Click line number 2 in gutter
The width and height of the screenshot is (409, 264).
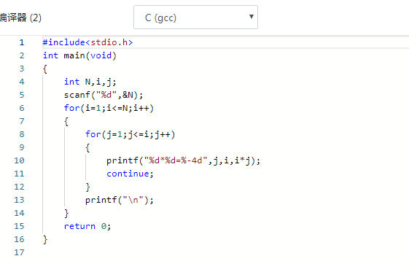[22, 55]
